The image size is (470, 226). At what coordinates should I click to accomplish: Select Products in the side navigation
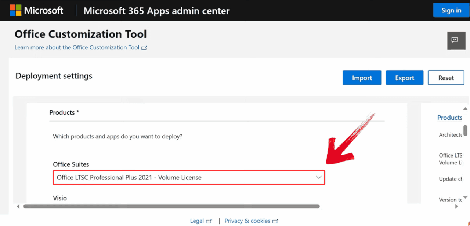(449, 118)
